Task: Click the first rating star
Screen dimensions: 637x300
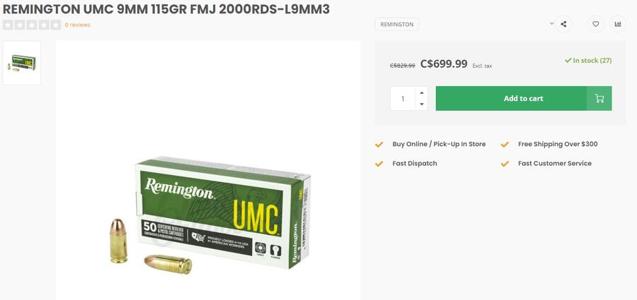Action: point(7,25)
